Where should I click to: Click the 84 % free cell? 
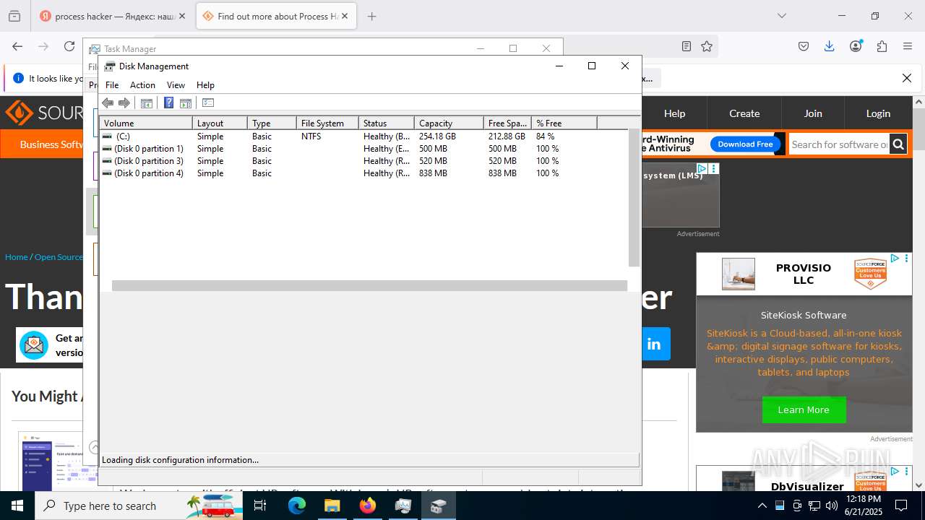pyautogui.click(x=546, y=136)
